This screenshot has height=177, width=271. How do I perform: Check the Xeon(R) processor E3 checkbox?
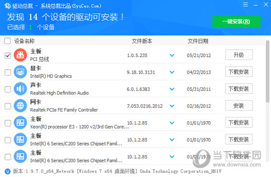click(8, 123)
